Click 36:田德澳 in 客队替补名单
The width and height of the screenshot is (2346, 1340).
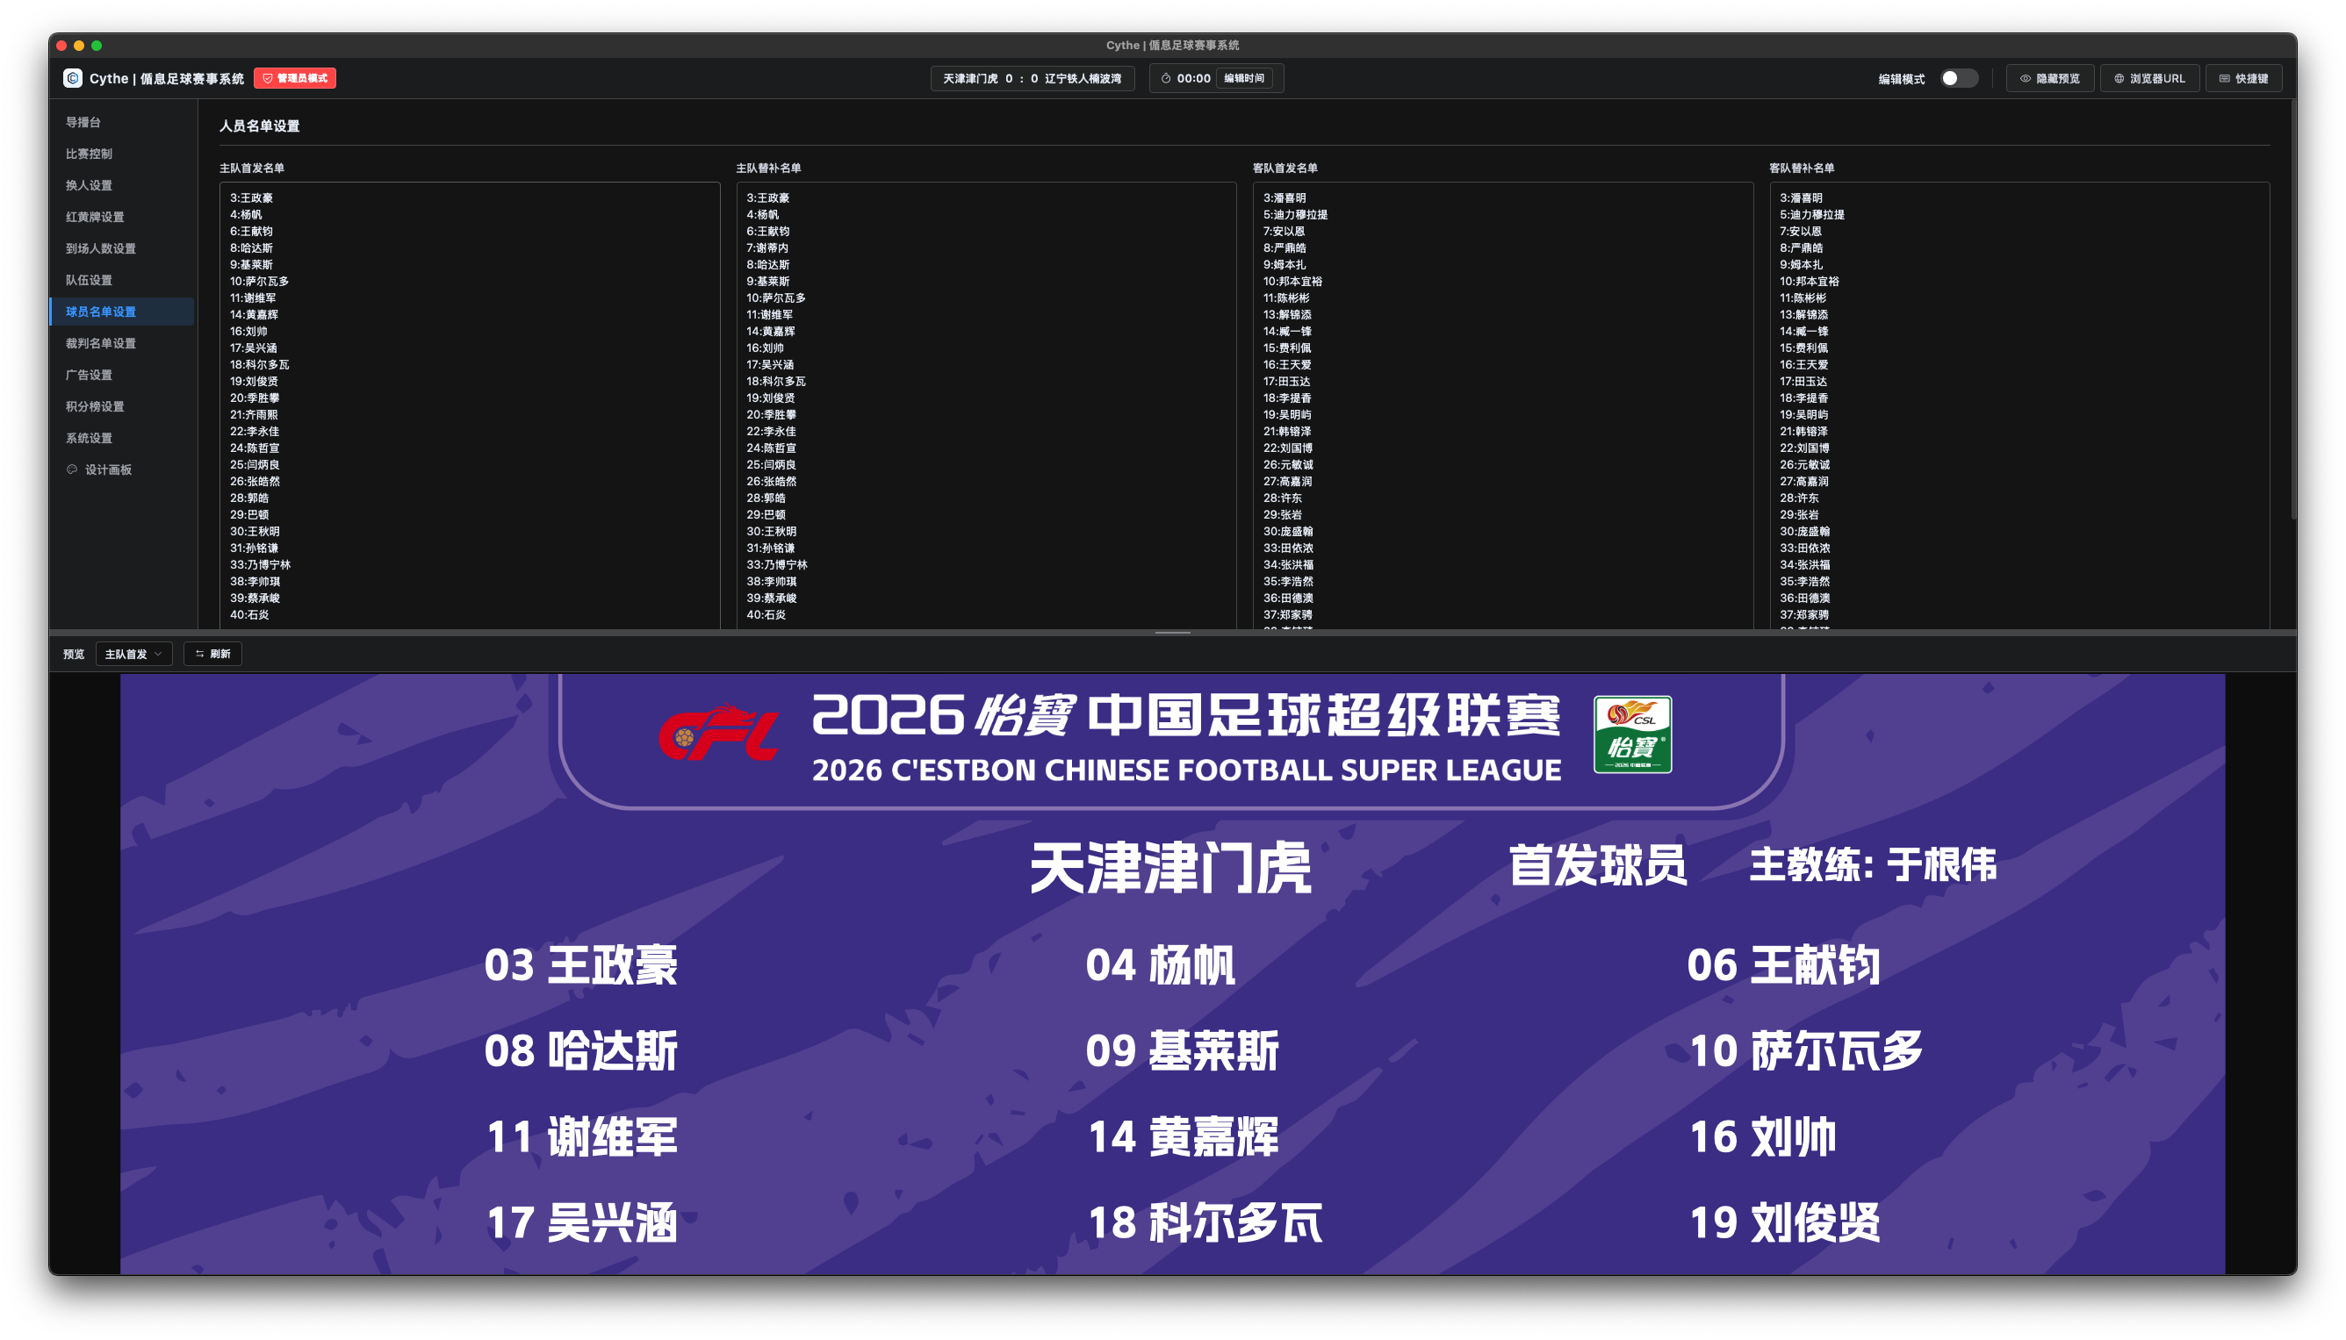(x=1804, y=598)
